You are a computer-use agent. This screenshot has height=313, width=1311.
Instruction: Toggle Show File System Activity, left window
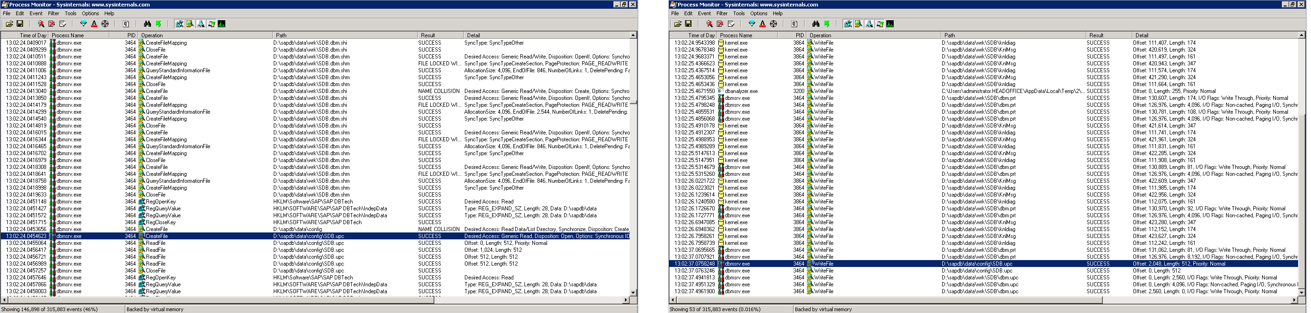190,24
